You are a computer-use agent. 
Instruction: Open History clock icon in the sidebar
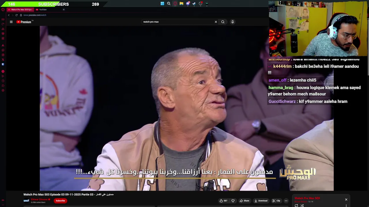point(3,81)
